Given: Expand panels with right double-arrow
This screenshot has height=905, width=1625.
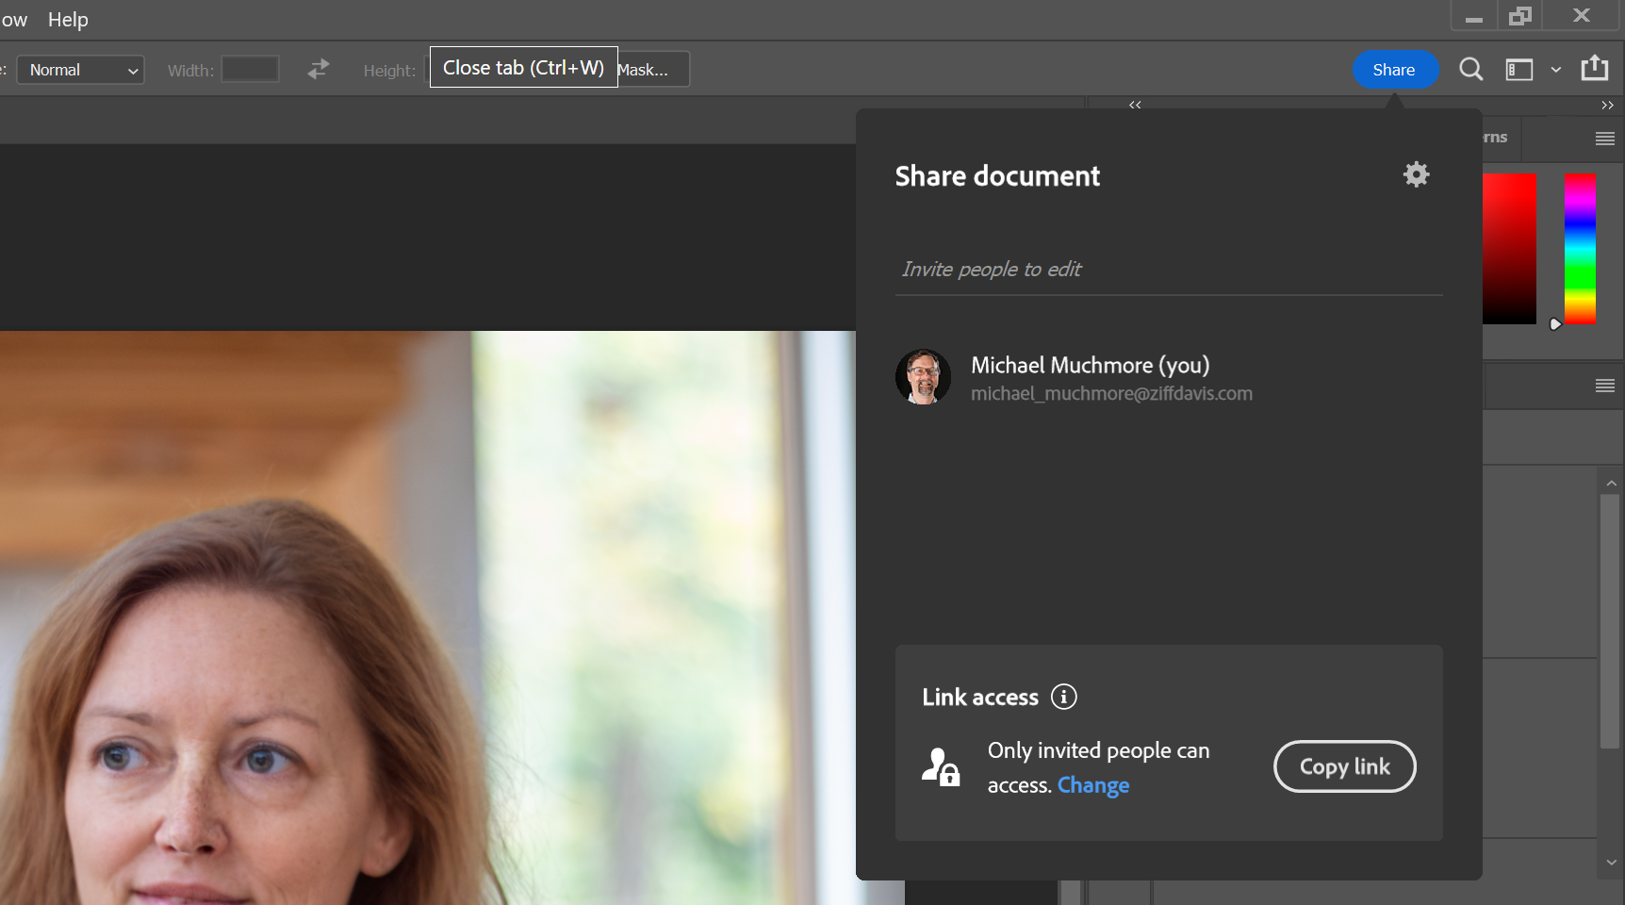Looking at the screenshot, I should coord(1607,105).
